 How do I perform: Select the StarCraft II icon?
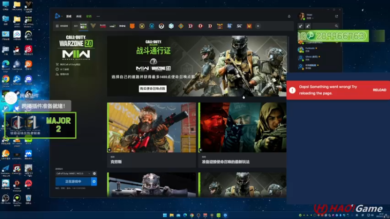tap(230, 26)
